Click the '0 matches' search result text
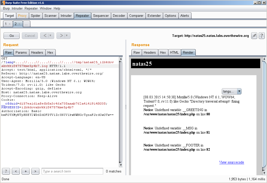The image size is (267, 183). tap(114, 171)
